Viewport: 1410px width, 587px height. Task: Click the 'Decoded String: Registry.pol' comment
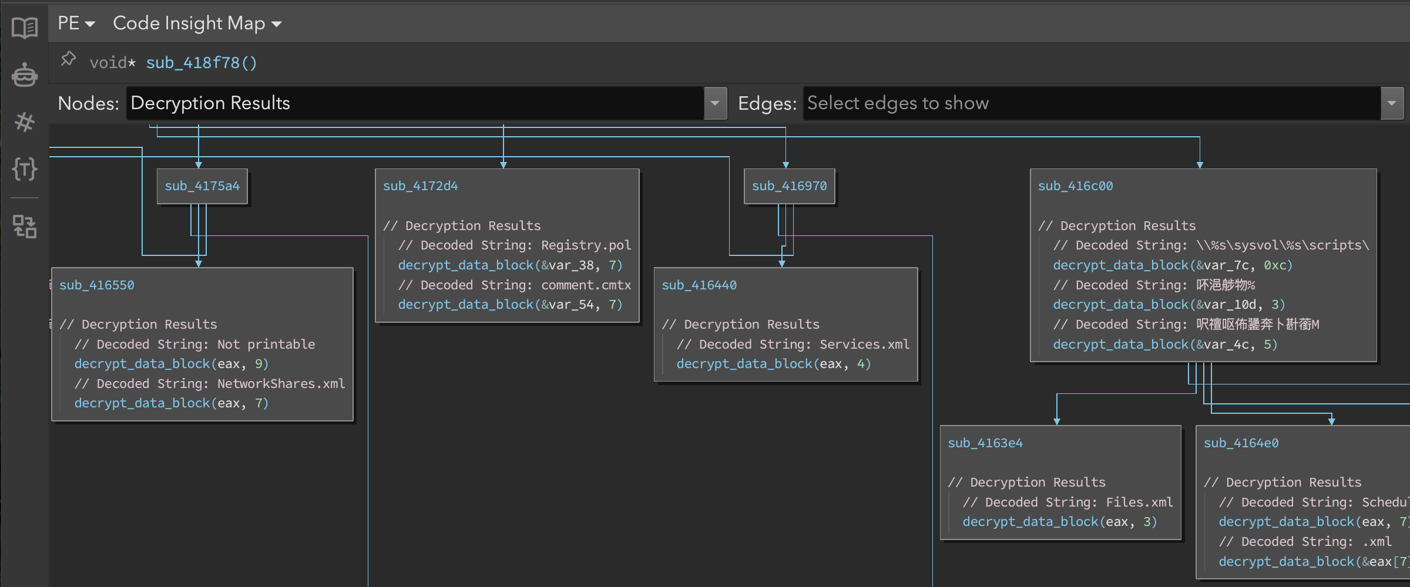click(515, 245)
